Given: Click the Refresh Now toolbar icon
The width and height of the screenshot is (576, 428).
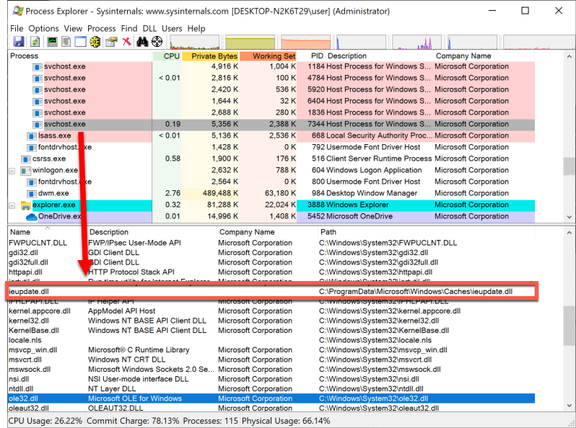Looking at the screenshot, I should point(34,42).
